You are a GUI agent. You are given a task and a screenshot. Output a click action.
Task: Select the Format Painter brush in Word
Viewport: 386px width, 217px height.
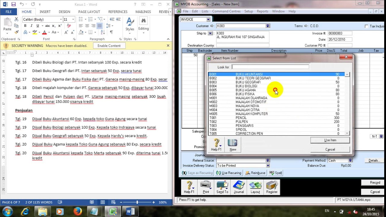coord(17,32)
